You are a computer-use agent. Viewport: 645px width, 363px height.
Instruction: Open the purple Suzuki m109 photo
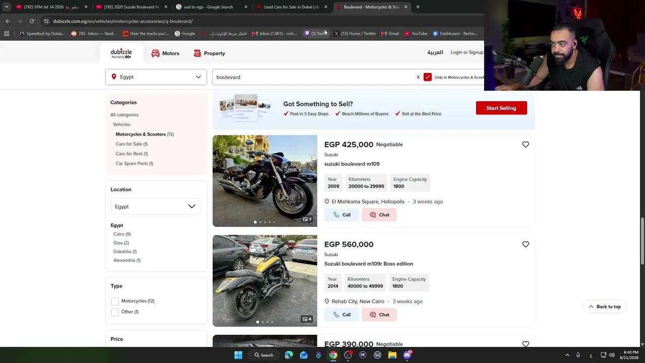click(265, 181)
